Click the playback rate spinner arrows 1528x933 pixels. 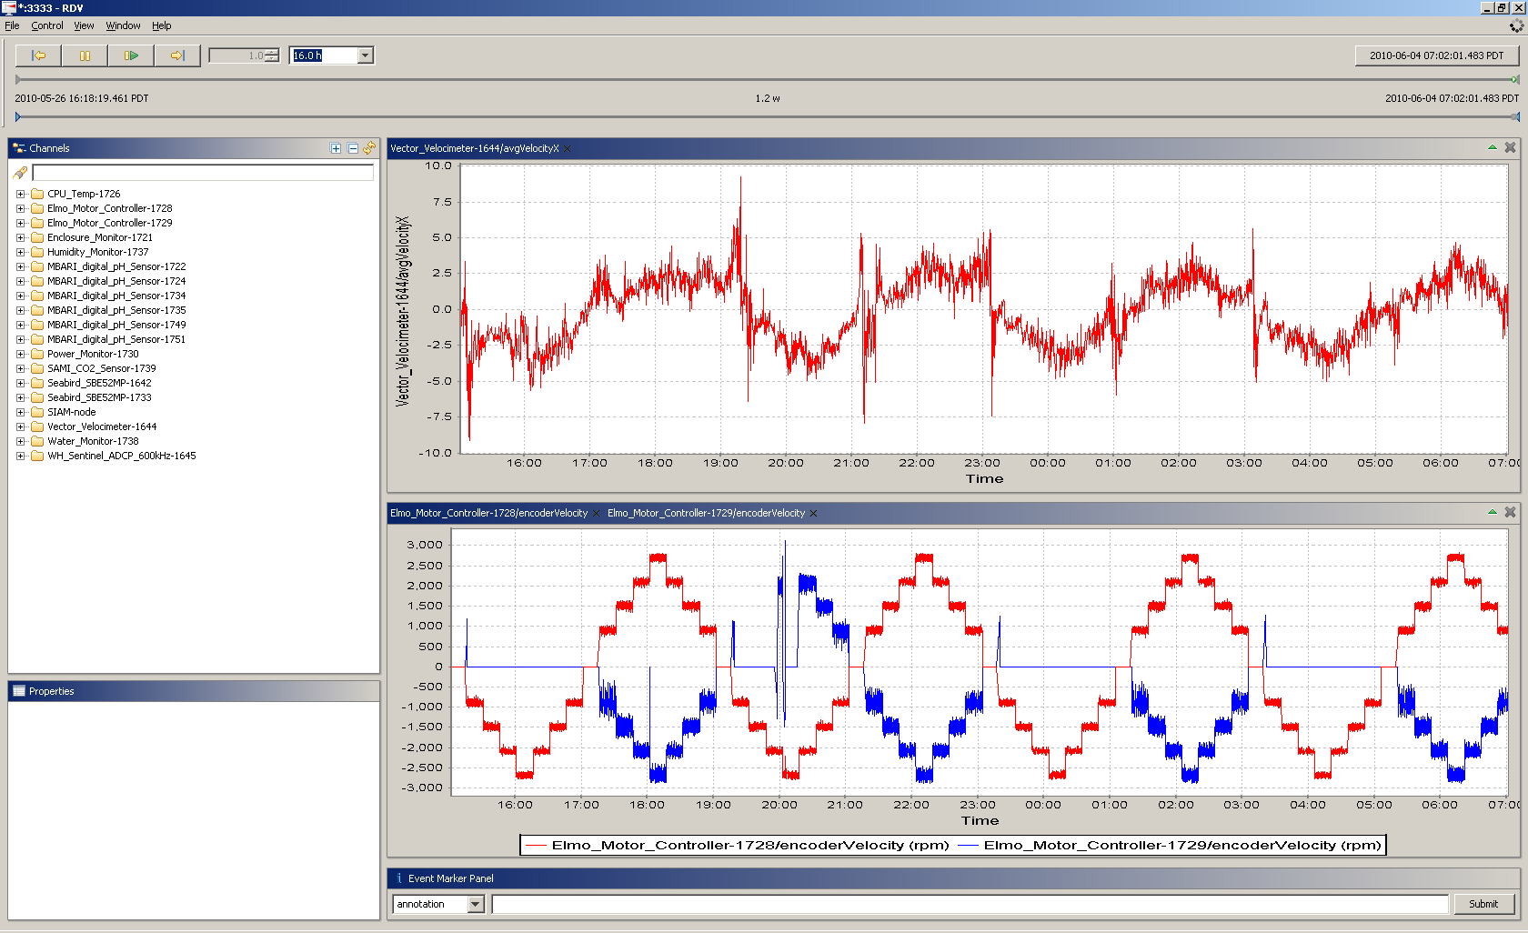pyautogui.click(x=272, y=55)
